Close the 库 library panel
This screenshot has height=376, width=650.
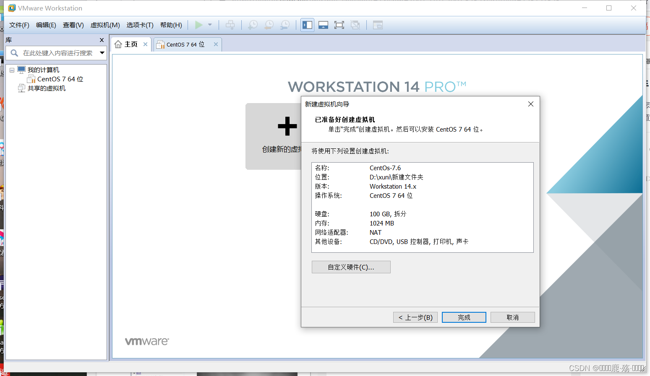click(102, 40)
